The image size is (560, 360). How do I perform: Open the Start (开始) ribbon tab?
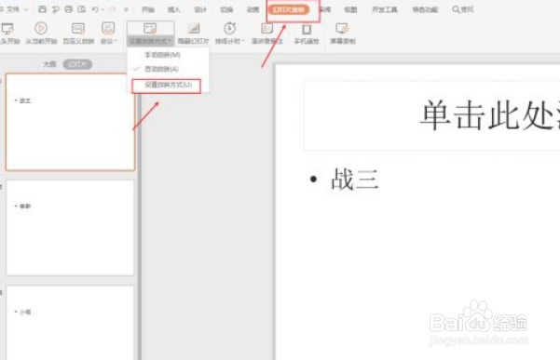point(148,9)
